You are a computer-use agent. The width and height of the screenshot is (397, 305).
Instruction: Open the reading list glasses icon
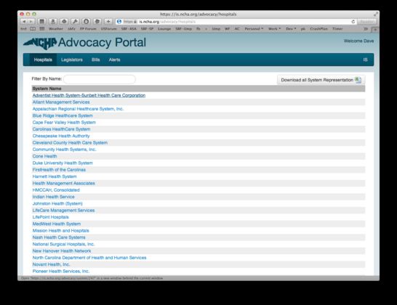pos(33,29)
